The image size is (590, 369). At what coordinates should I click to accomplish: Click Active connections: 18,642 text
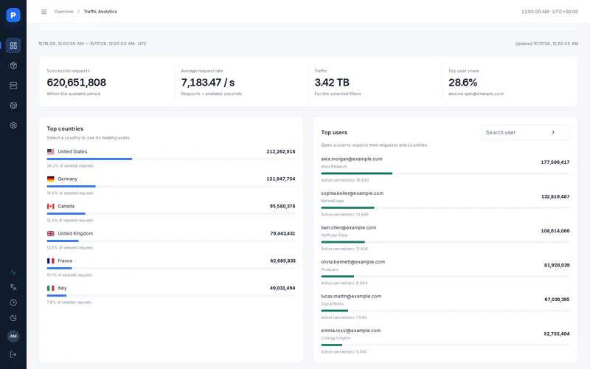[345, 180]
